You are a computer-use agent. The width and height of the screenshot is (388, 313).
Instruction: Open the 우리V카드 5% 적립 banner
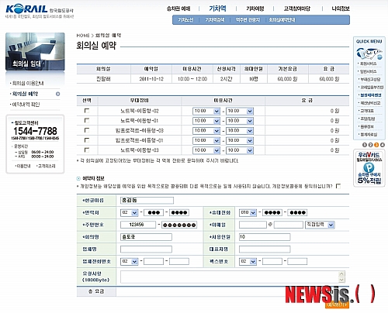(369, 168)
